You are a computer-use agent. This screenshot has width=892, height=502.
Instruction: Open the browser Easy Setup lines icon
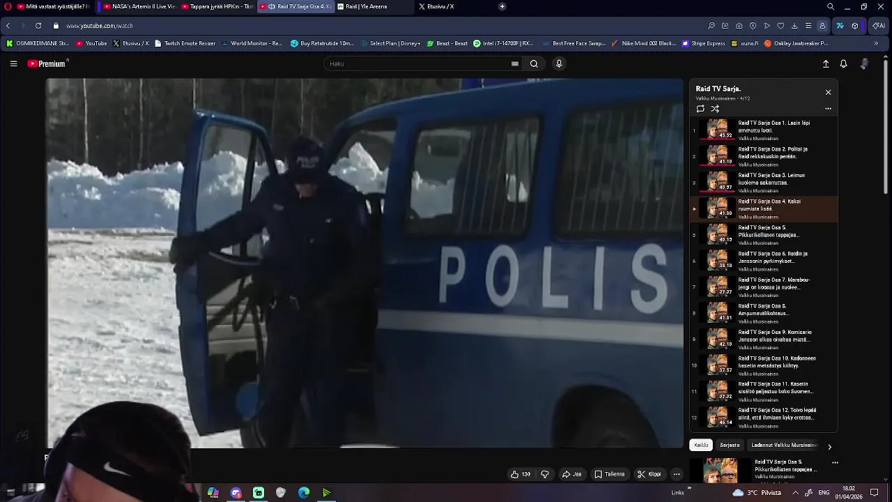[808, 26]
